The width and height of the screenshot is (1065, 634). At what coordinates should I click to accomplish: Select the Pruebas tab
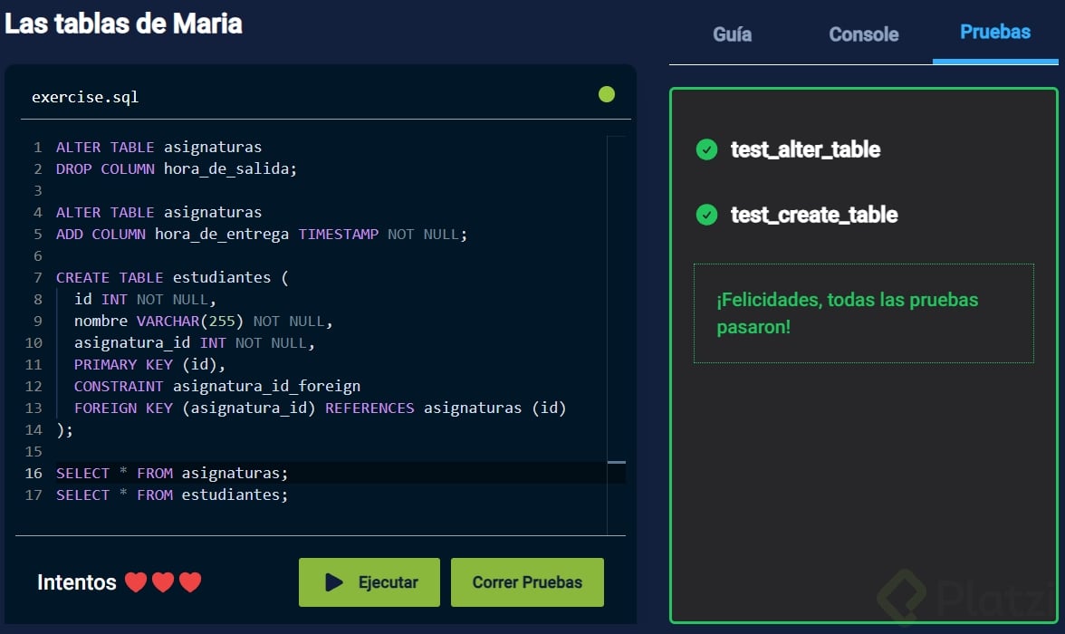pyautogui.click(x=995, y=33)
